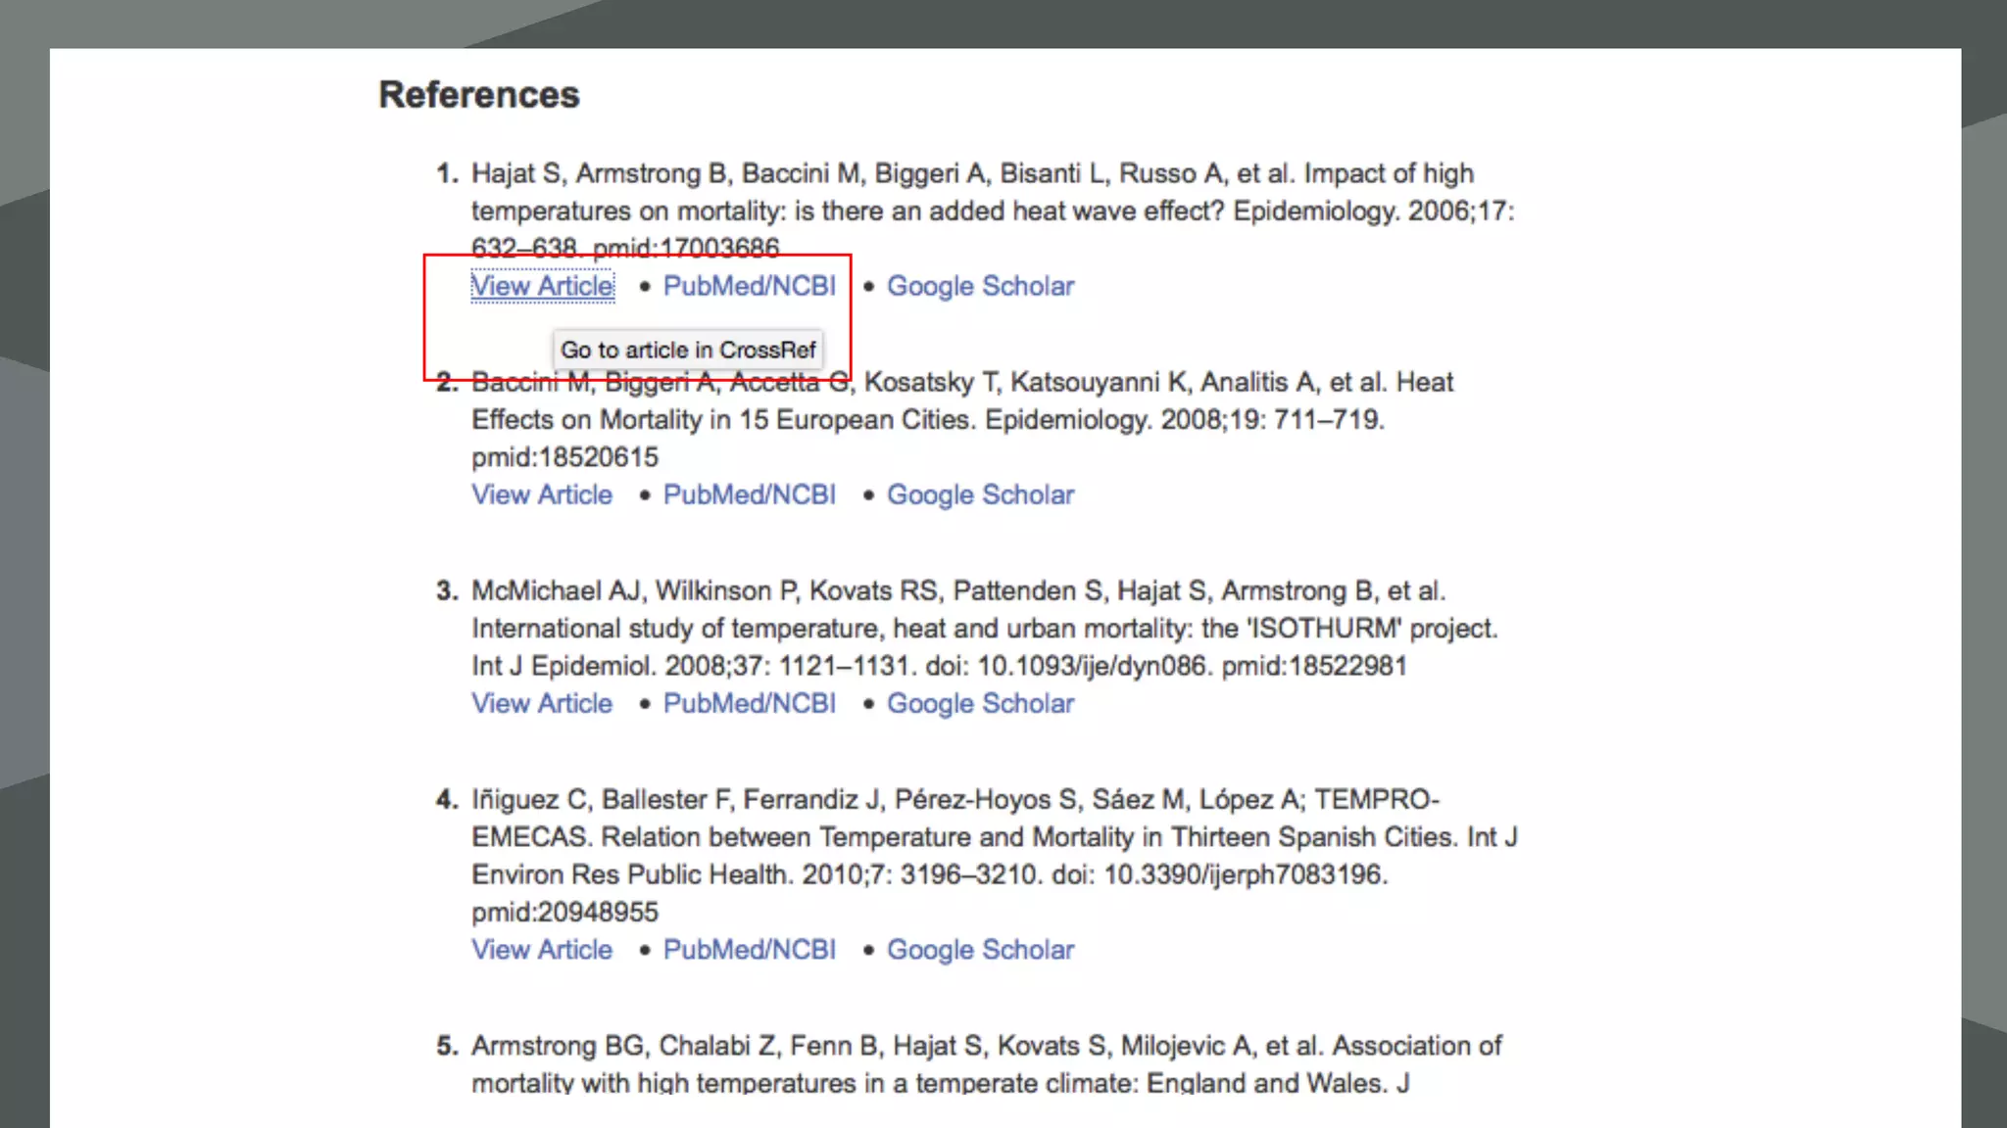Open PubMed/NCBI for reference 2
This screenshot has width=2007, height=1128.
(x=749, y=494)
